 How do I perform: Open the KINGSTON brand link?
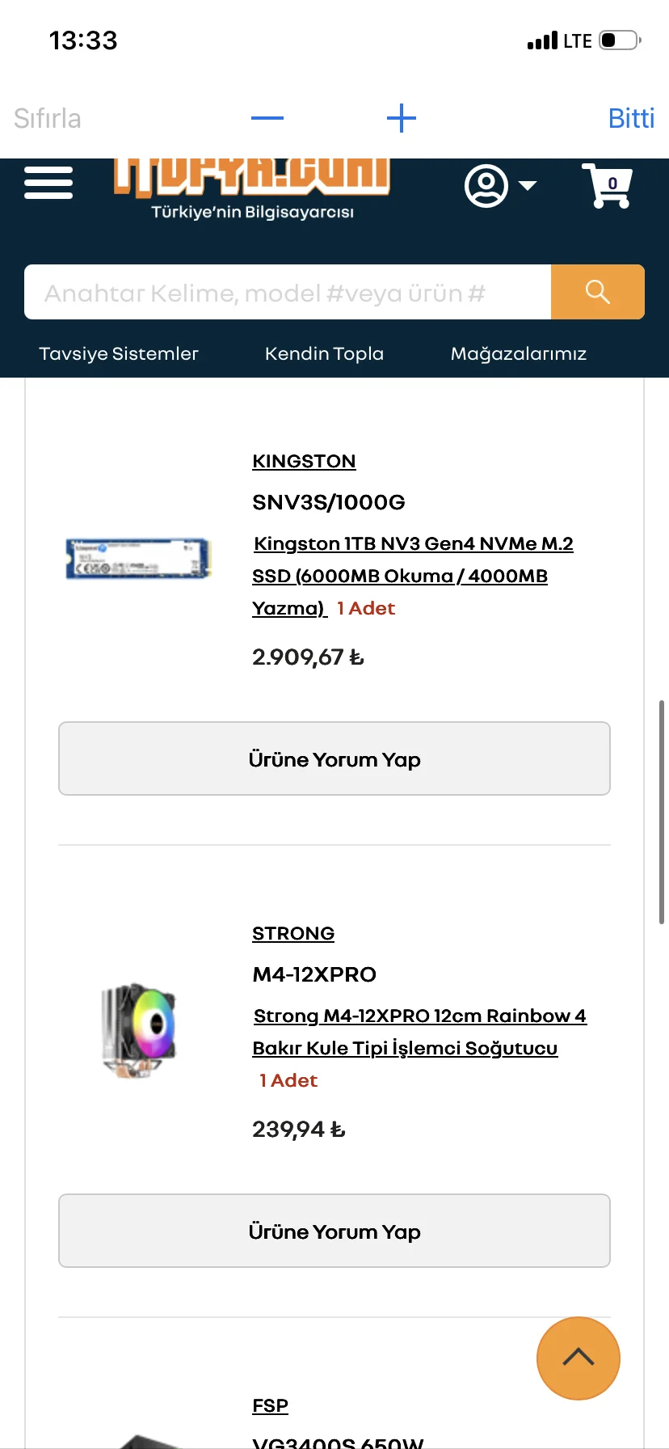(304, 461)
